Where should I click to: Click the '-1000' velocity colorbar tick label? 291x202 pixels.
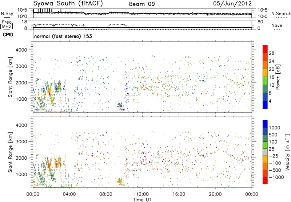tap(276, 177)
